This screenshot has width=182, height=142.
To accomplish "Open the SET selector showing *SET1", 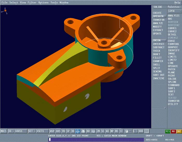I will click(42, 131).
